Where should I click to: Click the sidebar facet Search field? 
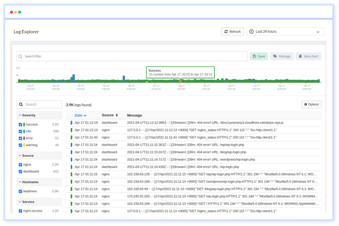point(39,104)
